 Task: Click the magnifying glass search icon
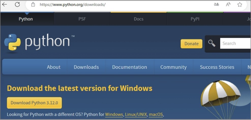[x=212, y=43]
